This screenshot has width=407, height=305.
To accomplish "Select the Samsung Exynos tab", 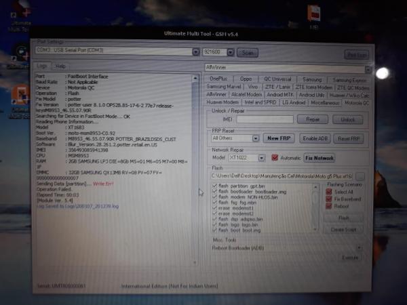I will coord(349,80).
